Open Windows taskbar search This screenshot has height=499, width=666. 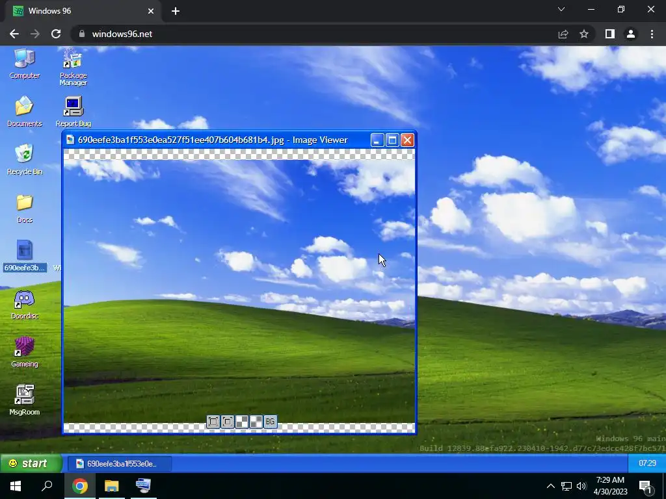[x=47, y=486]
